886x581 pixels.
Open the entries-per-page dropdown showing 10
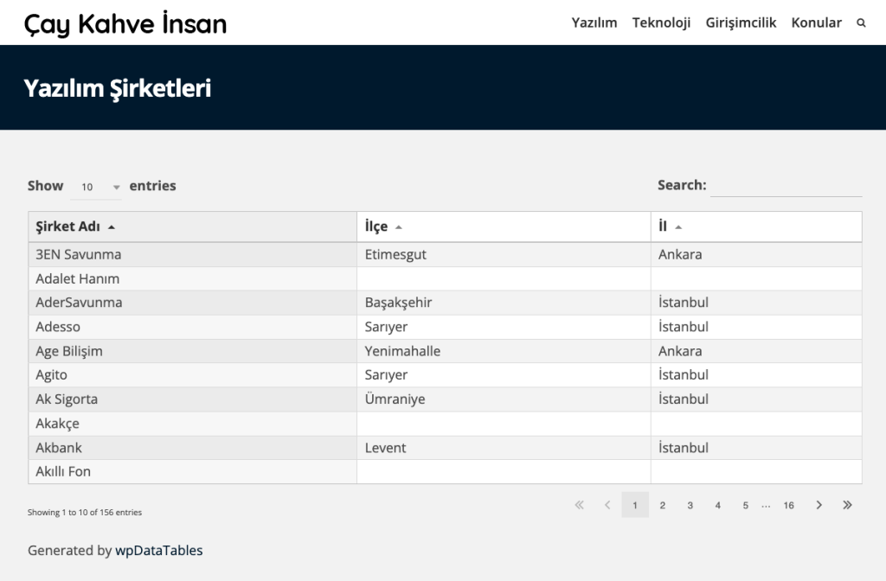pos(96,187)
